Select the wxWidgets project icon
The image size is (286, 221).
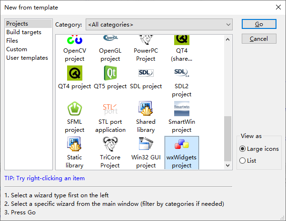(182, 144)
